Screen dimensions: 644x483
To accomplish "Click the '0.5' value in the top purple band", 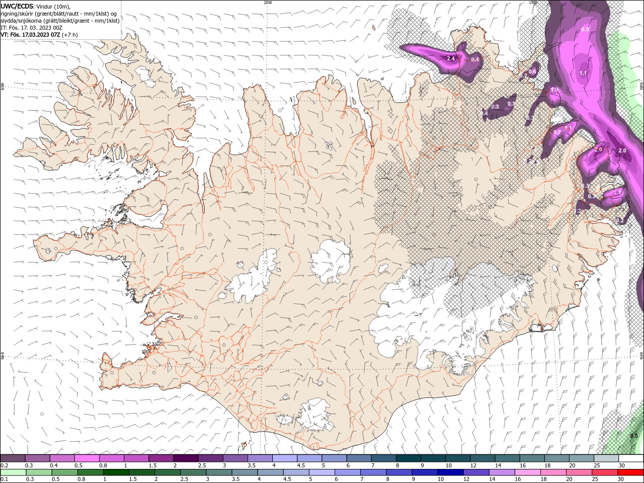I will point(585,29).
